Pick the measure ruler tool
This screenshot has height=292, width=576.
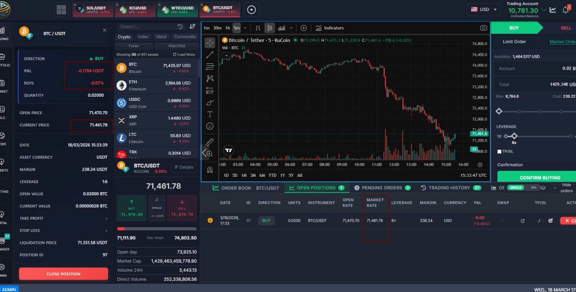pyautogui.click(x=210, y=142)
